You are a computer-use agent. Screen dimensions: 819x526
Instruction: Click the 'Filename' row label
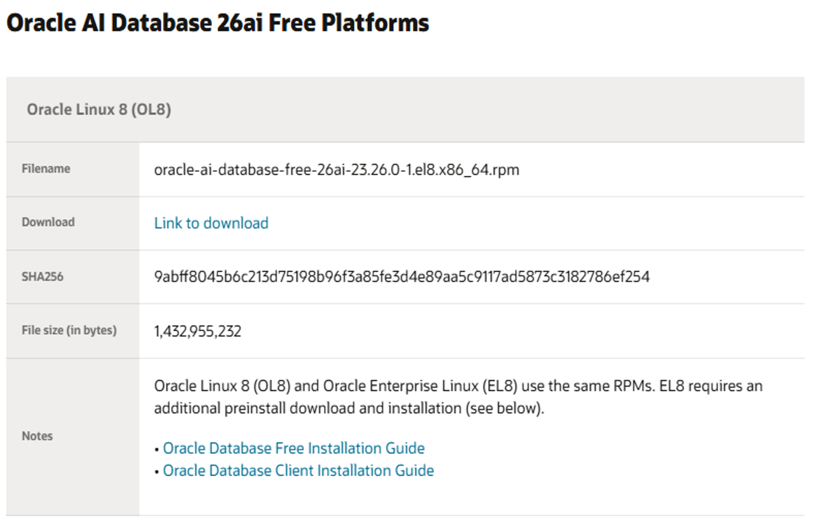(x=46, y=169)
